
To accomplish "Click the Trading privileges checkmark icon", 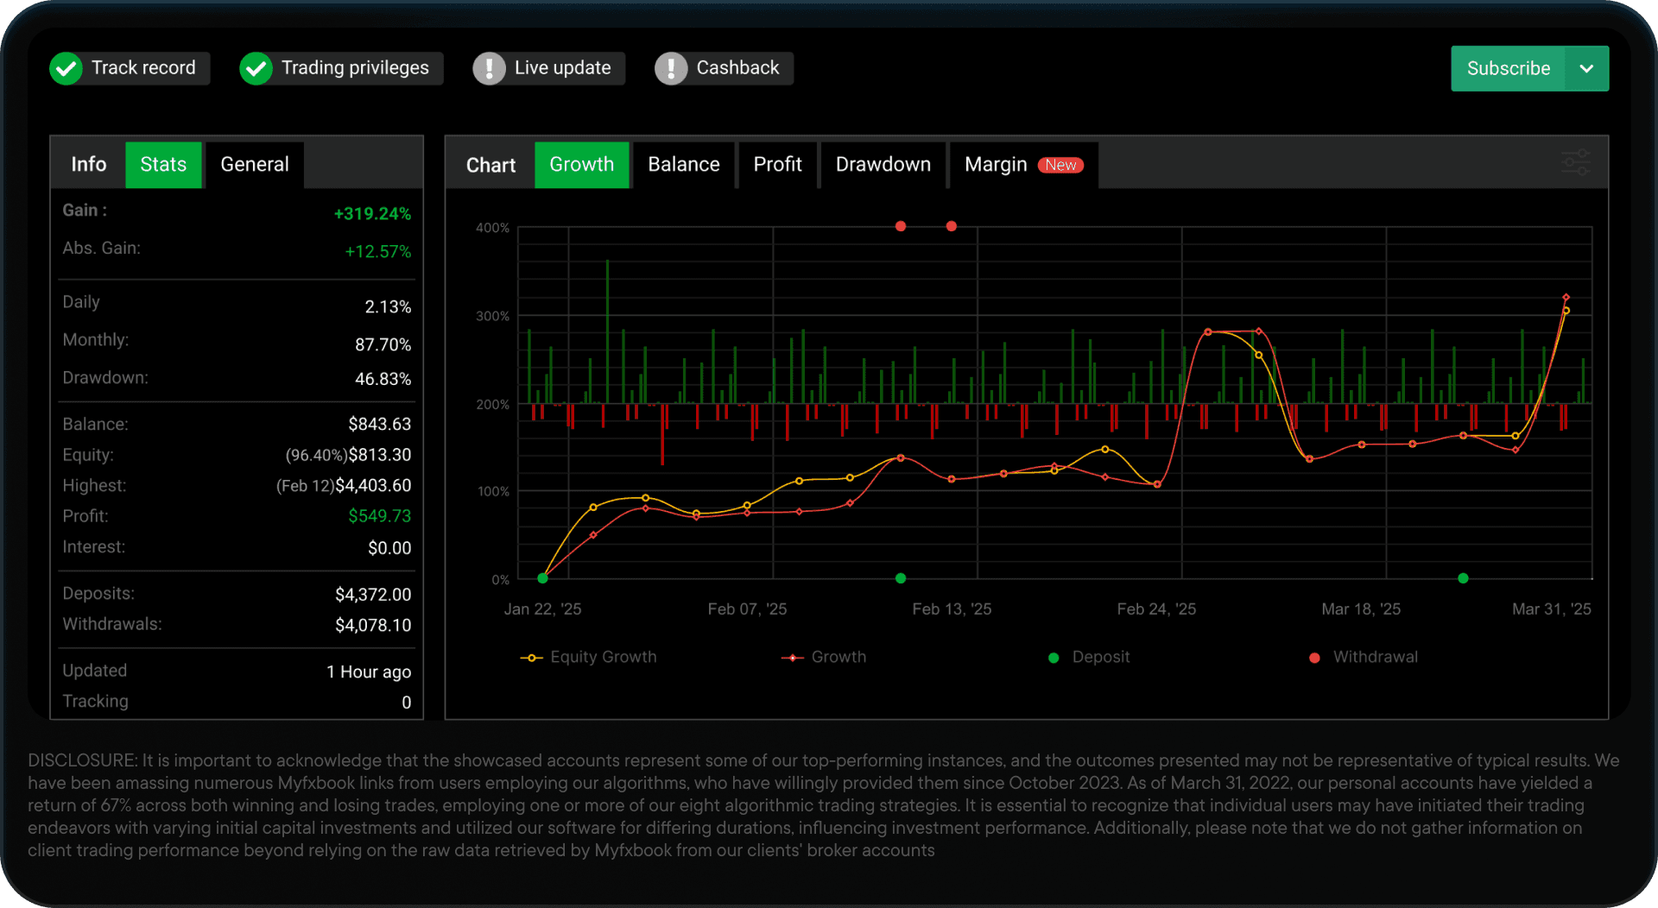I will pyautogui.click(x=256, y=68).
